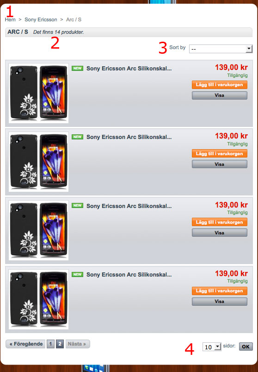258x372 pixels.
Task: Go back with the Föregående button
Action: (x=25, y=344)
